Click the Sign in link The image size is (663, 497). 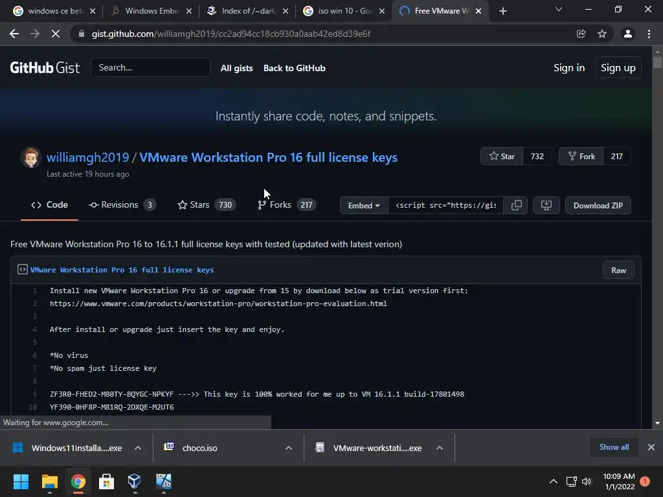coord(569,67)
